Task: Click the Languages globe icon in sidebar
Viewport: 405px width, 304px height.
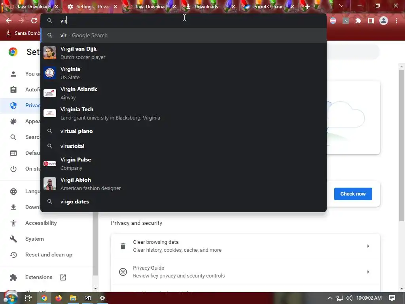Action: click(13, 192)
